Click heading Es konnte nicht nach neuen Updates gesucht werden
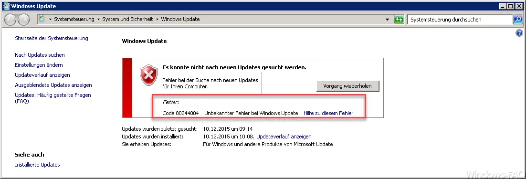Image resolution: width=526 pixels, height=179 pixels. click(234, 67)
